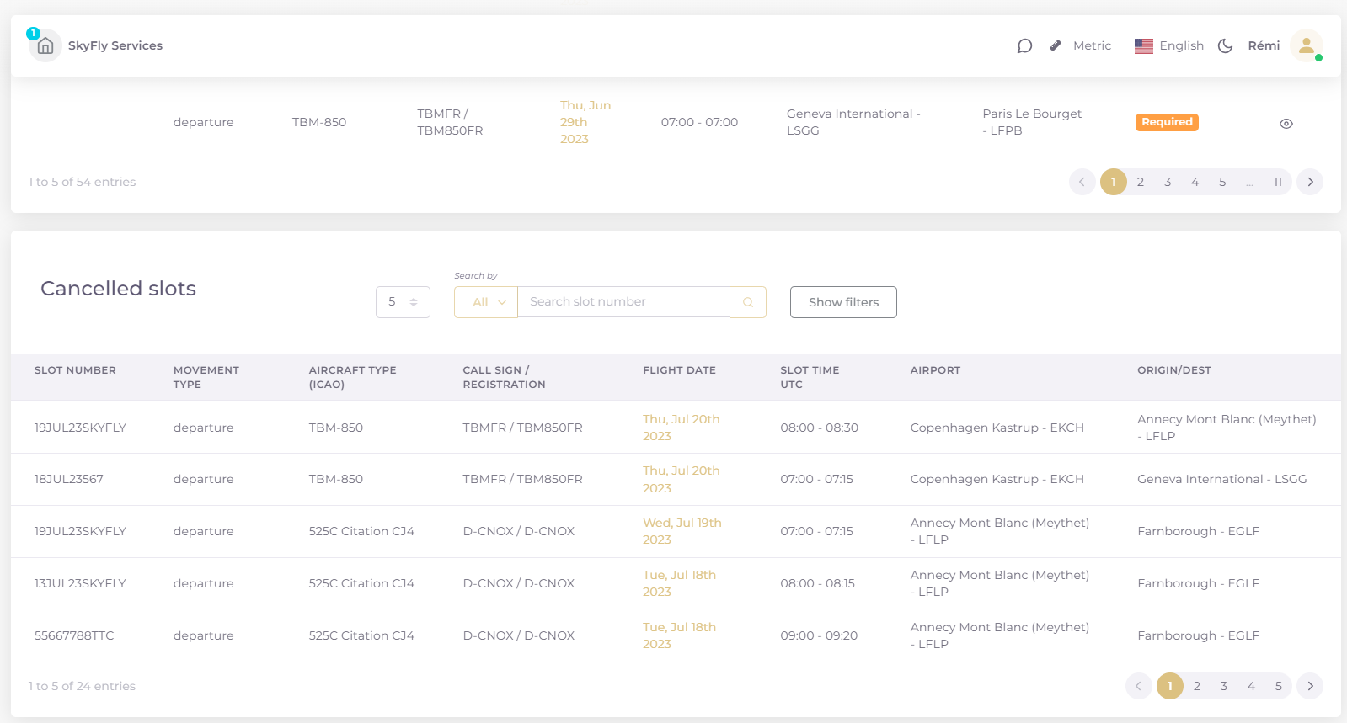The image size is (1347, 723).
Task: Jump to page 11 in upper pagination
Action: [1278, 182]
